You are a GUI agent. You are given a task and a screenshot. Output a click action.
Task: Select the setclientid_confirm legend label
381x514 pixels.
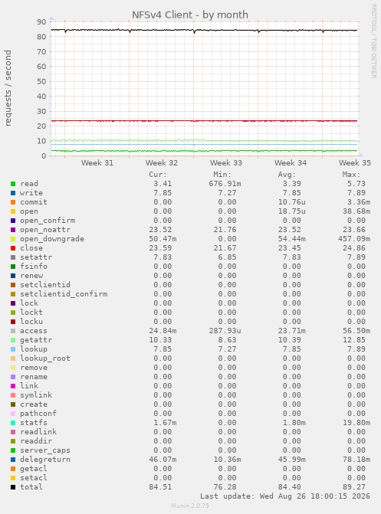click(64, 294)
